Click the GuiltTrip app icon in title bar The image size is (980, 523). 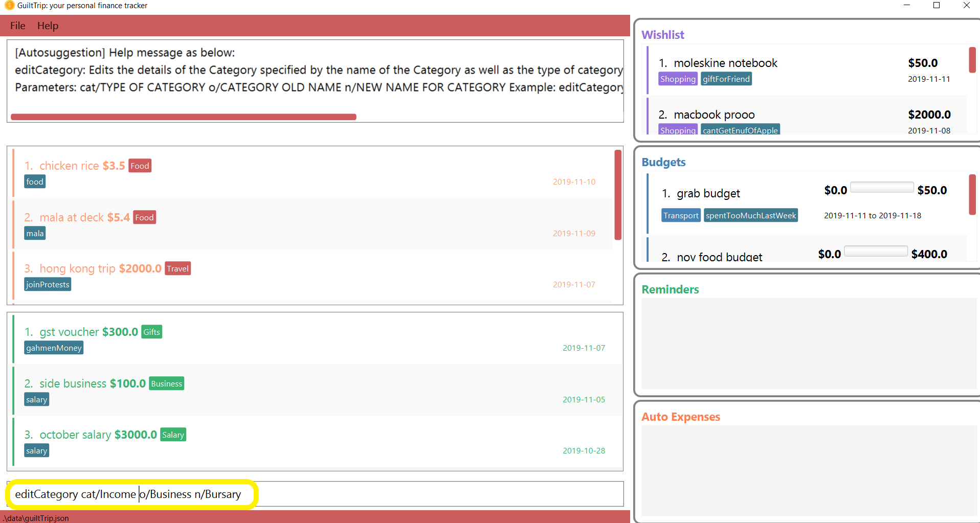click(x=9, y=6)
